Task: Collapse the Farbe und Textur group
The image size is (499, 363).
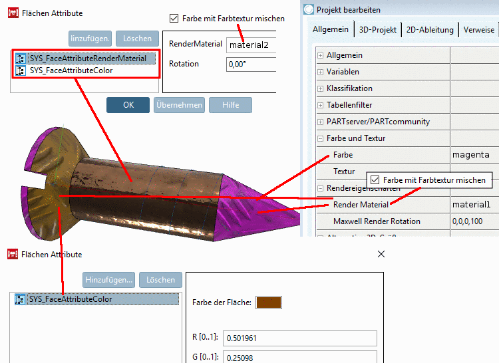Action: [320, 138]
